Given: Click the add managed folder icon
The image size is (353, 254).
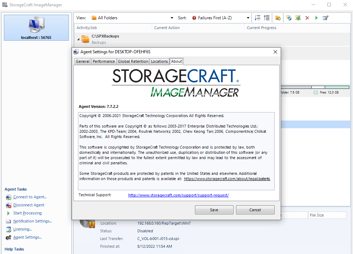Looking at the screenshot, I should coord(278,18).
